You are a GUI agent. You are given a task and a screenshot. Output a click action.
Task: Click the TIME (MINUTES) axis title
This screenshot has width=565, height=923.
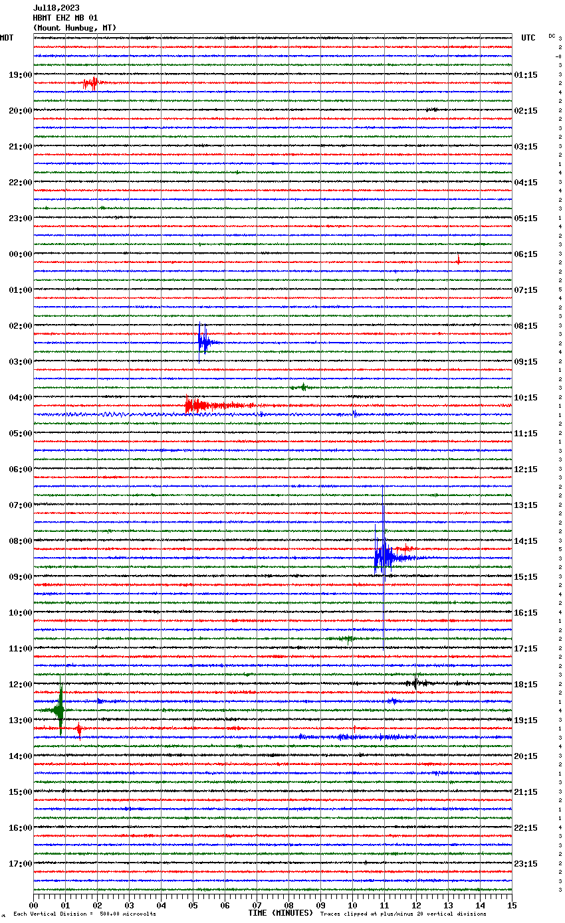coord(280,913)
